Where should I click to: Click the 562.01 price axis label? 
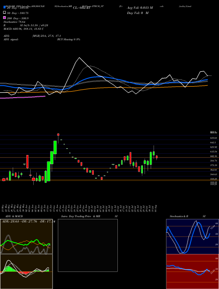point(213,170)
